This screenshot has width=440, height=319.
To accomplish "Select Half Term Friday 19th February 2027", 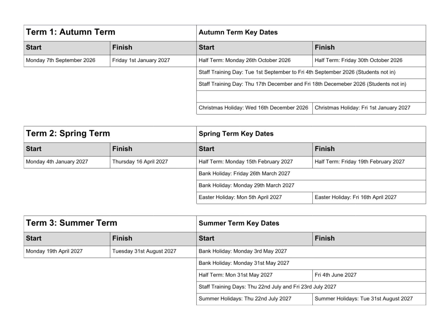I will click(369, 162).
